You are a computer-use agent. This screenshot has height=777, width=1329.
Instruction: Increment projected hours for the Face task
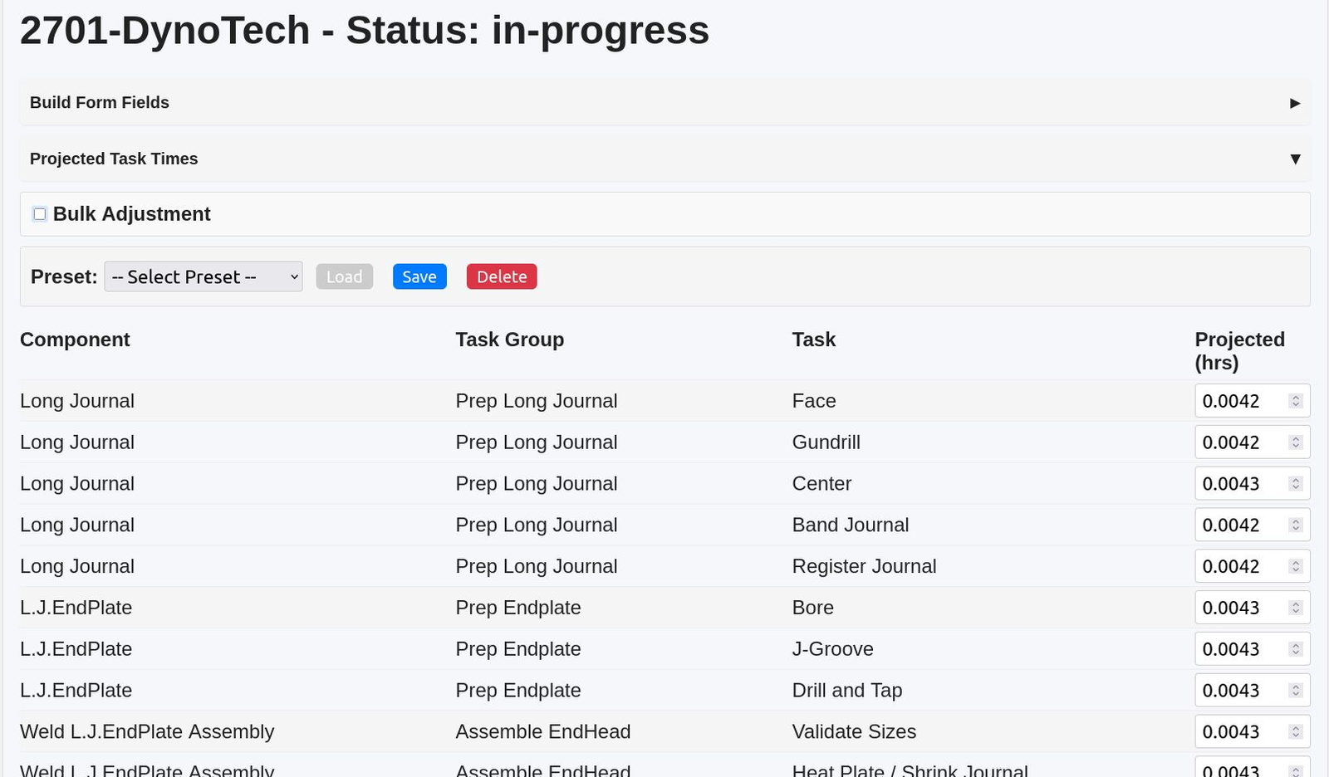pyautogui.click(x=1296, y=396)
